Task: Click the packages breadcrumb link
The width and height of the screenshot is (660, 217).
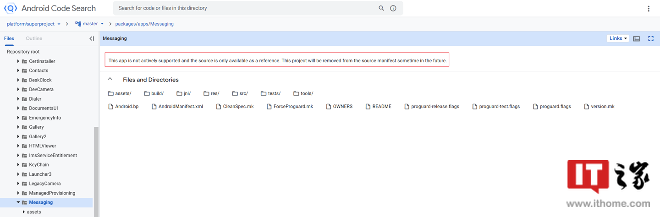Action: (x=126, y=24)
